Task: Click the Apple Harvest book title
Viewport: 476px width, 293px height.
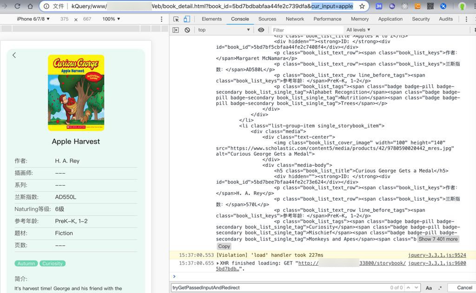Action: pyautogui.click(x=76, y=141)
